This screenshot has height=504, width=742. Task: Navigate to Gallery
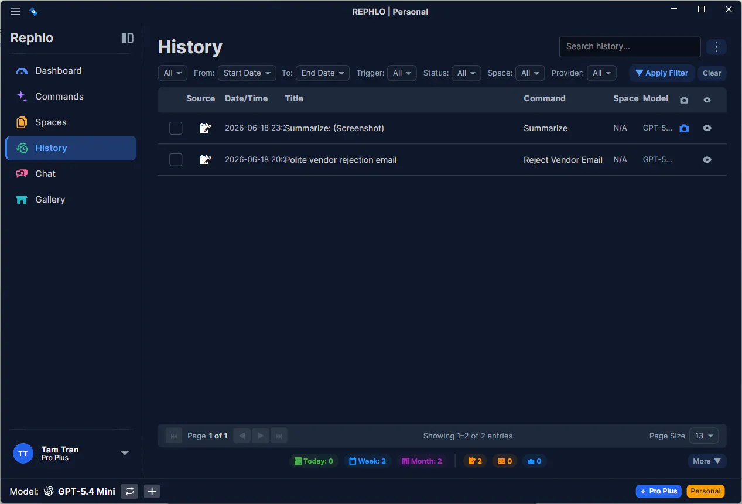point(71,200)
